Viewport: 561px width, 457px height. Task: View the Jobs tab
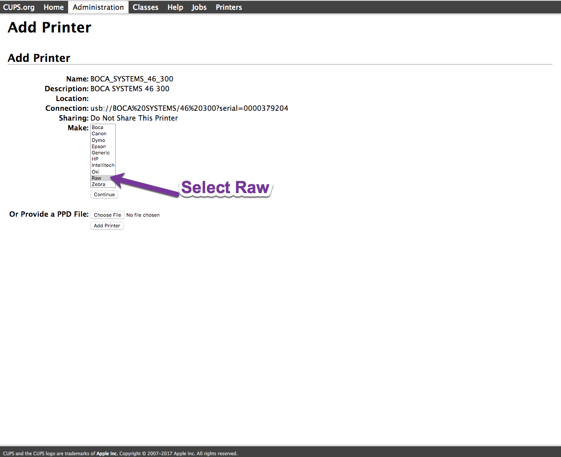(199, 7)
